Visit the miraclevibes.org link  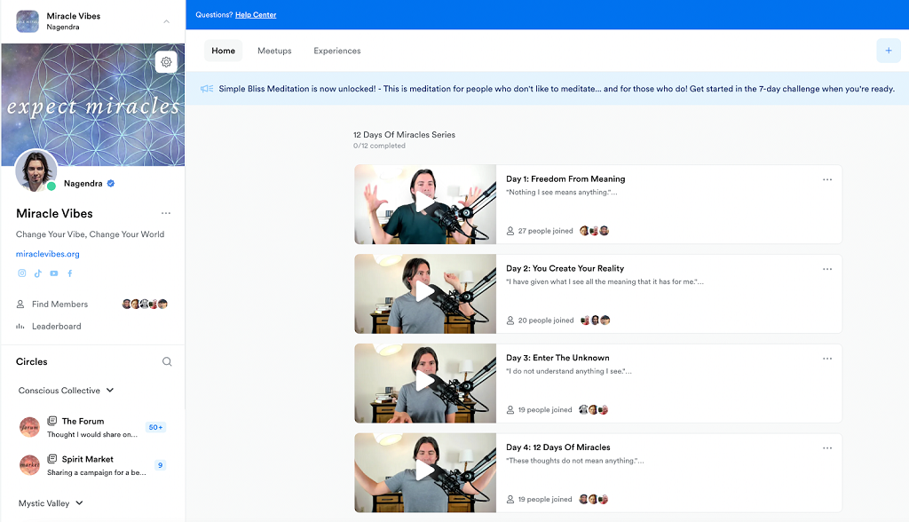[48, 254]
